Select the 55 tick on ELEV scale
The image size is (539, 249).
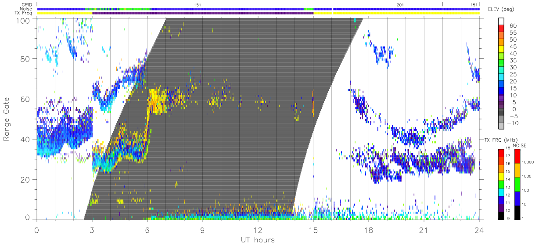513,33
